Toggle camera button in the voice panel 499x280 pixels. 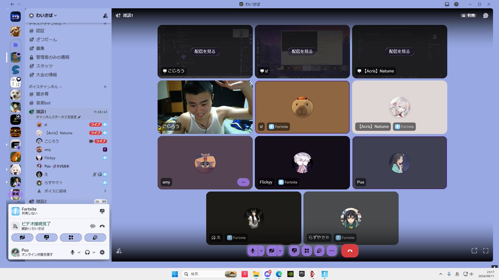22,238
